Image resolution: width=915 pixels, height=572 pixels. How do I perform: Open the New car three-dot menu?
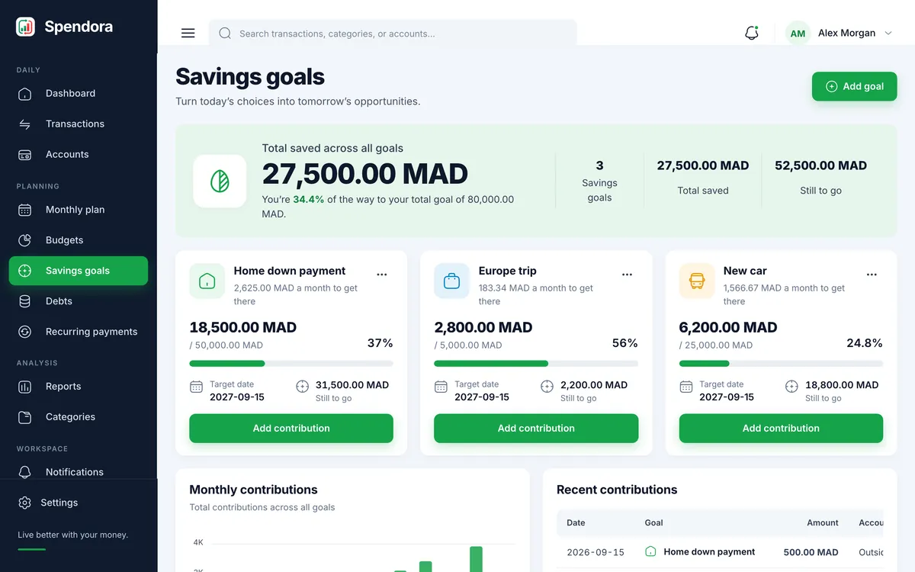coord(872,275)
